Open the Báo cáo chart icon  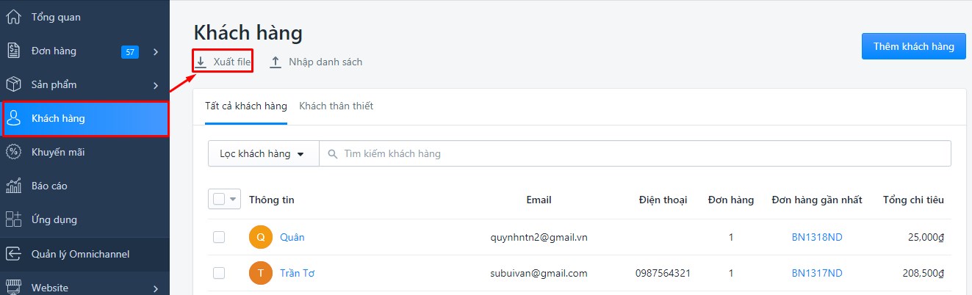pos(13,186)
